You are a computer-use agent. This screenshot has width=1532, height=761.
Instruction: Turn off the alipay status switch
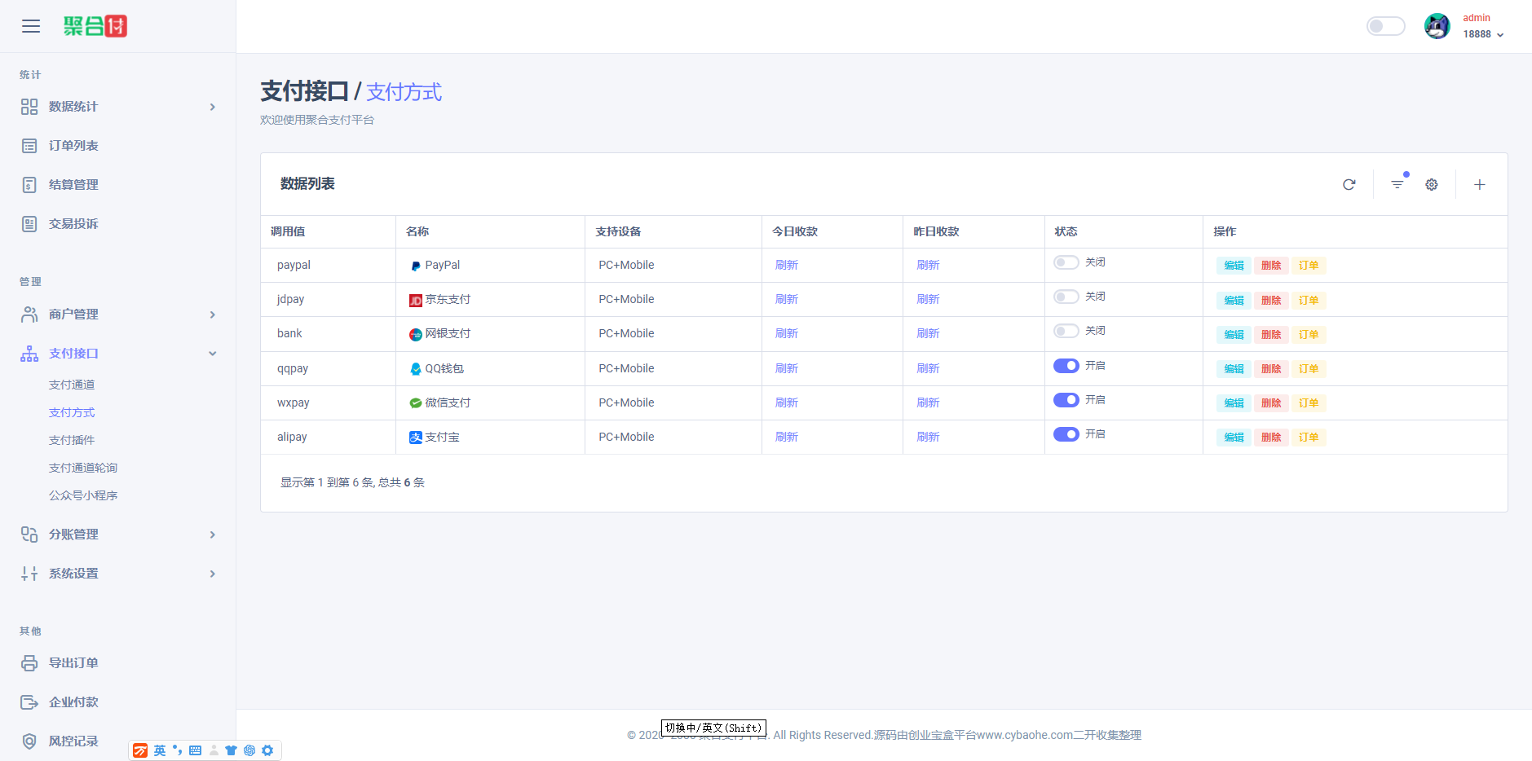click(1066, 434)
